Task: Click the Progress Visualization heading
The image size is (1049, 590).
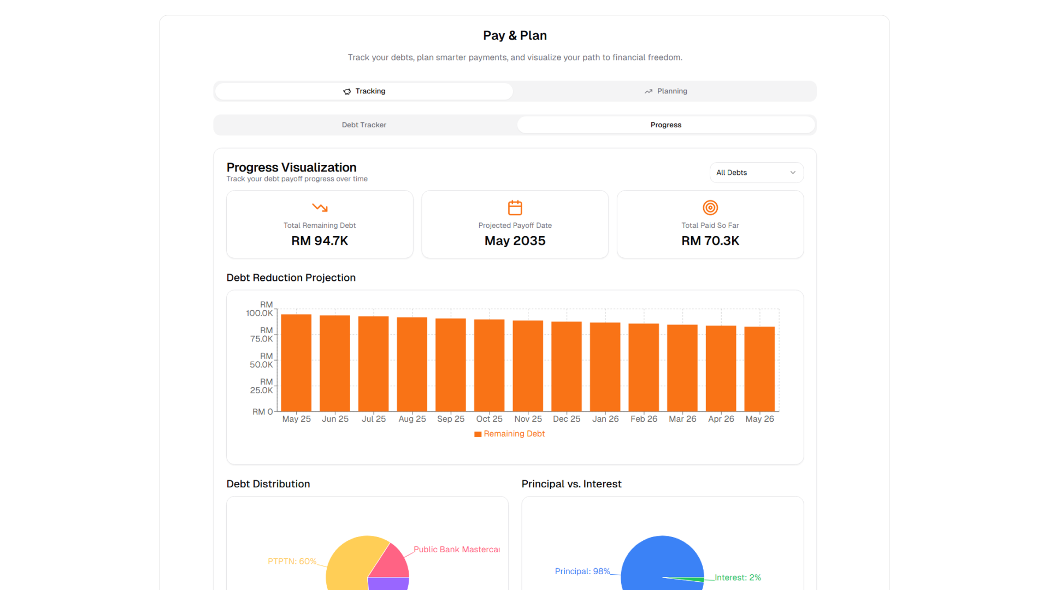Action: point(291,167)
